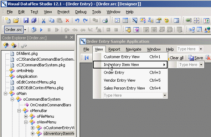211x137 pixels.
Task: Select cCJCommandBarSystem.pkg in the tree
Action: point(41,65)
